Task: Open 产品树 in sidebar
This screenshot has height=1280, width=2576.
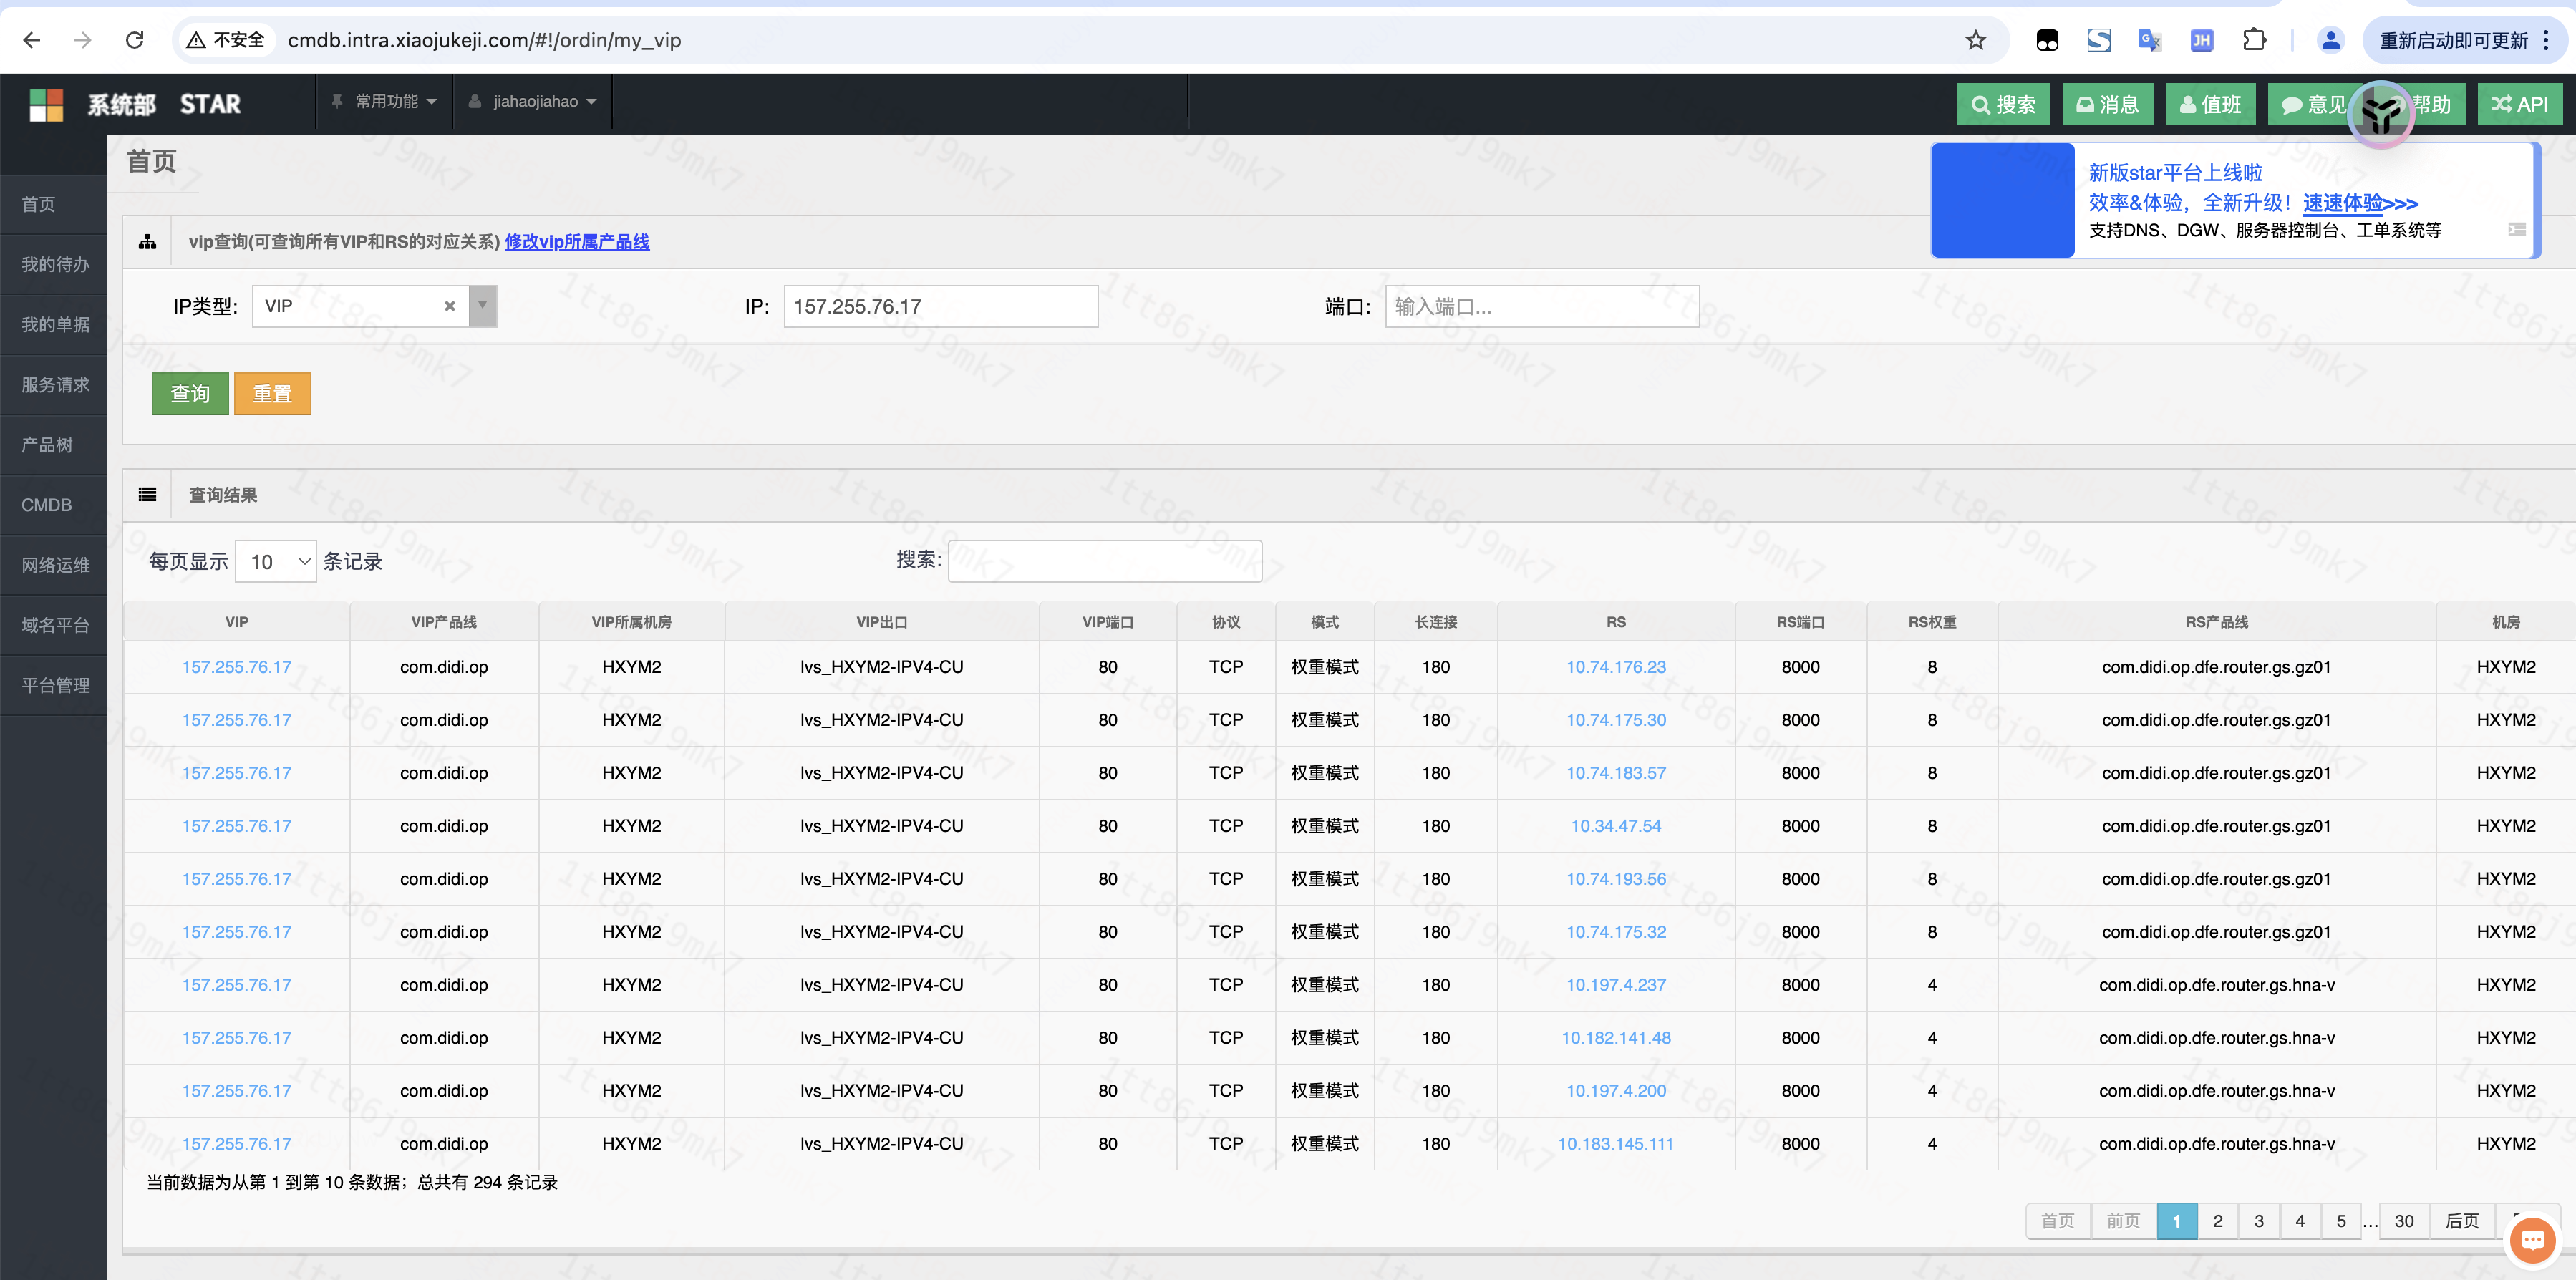Action: (53, 444)
